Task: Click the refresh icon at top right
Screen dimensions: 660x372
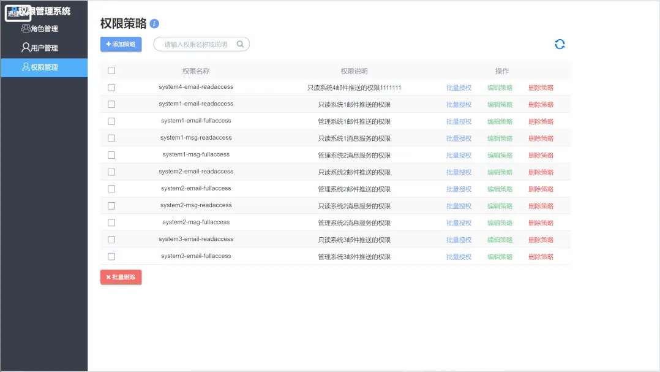Action: pyautogui.click(x=560, y=44)
